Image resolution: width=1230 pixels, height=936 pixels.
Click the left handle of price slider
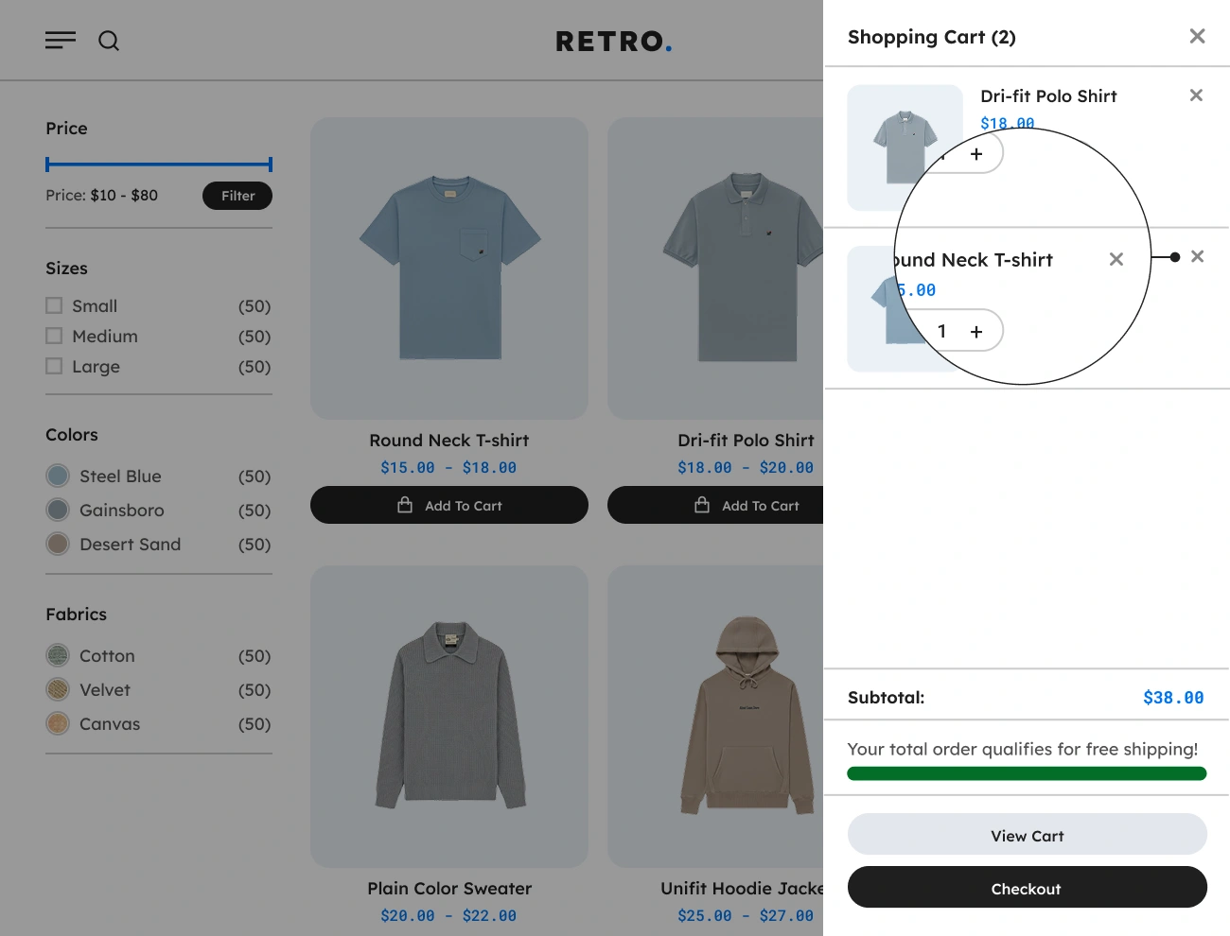click(47, 165)
